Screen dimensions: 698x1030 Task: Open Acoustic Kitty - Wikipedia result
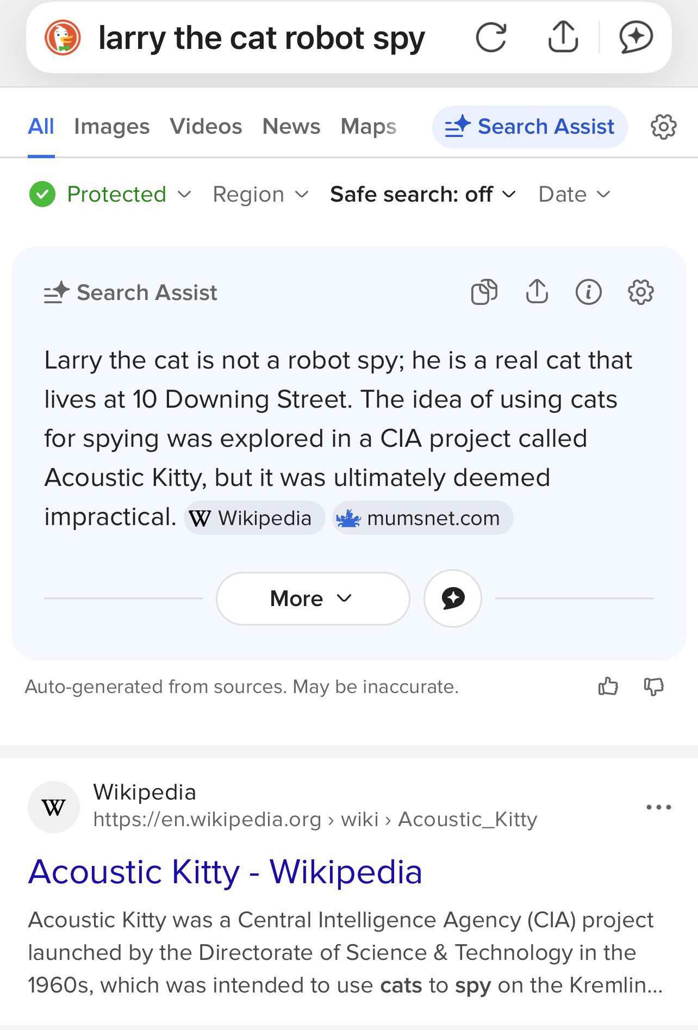pos(225,872)
